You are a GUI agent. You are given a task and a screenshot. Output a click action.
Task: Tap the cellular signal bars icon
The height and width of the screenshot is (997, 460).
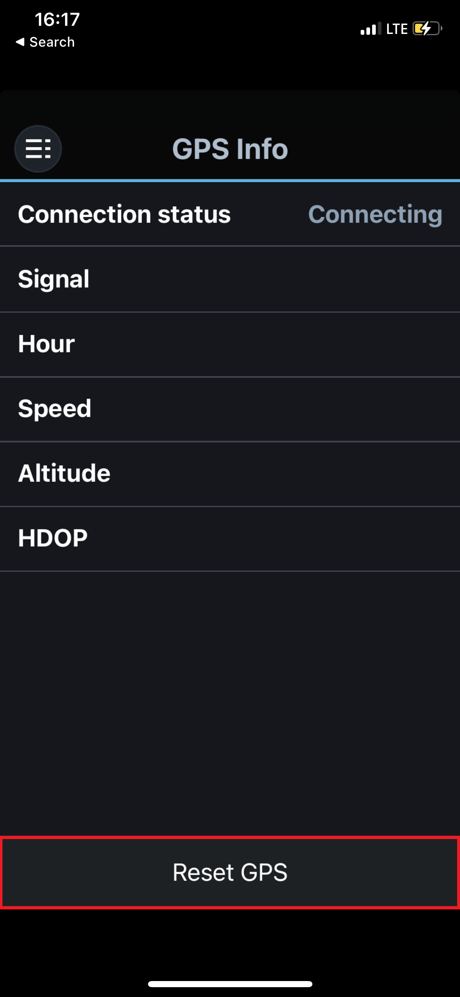click(x=370, y=29)
